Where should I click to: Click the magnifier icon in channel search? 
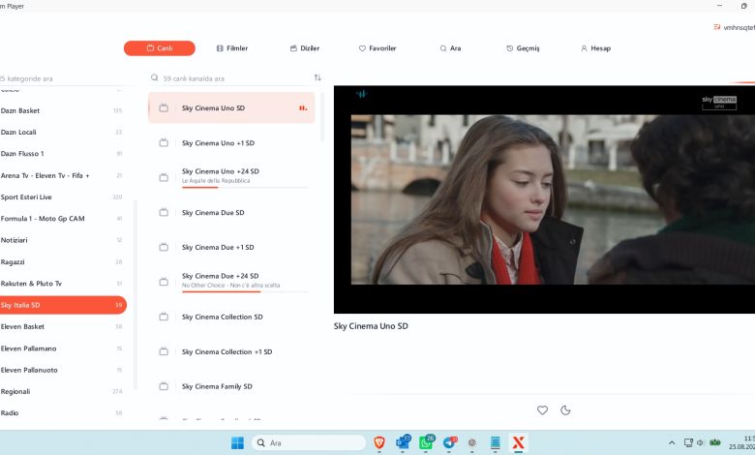click(x=154, y=77)
